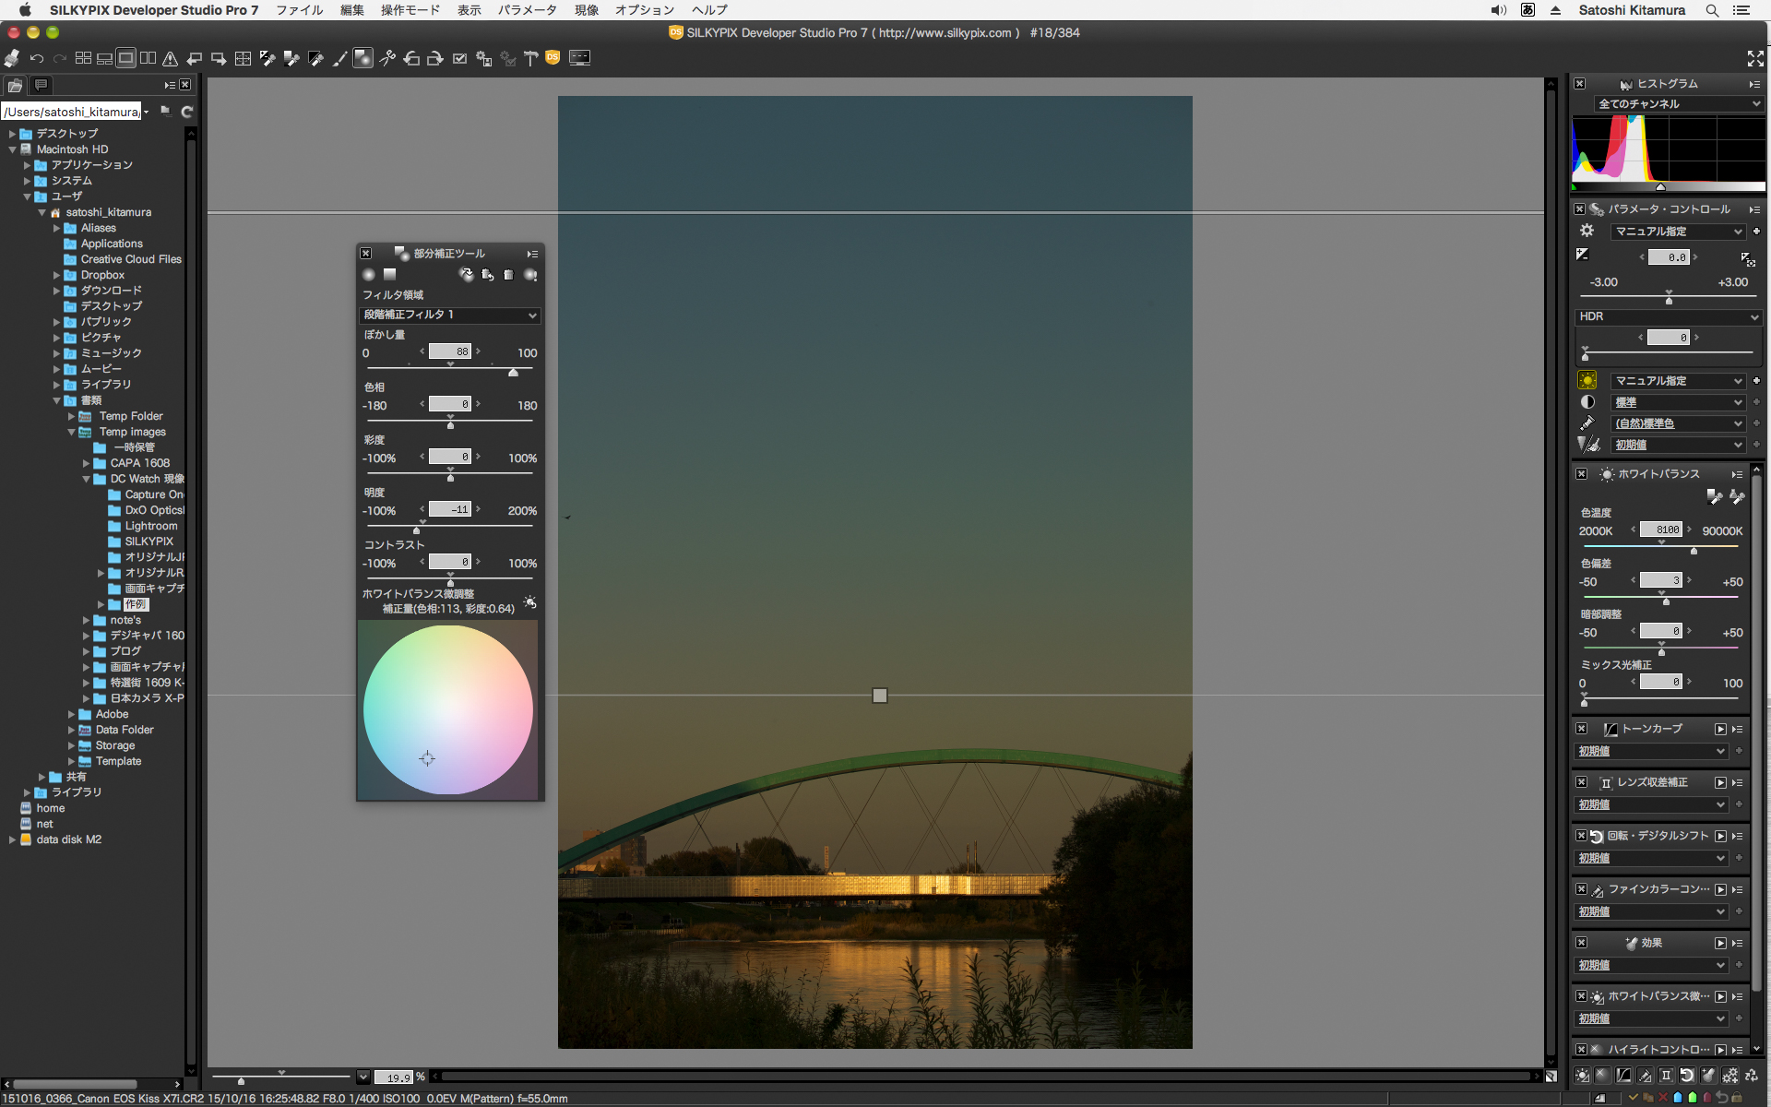Click inside the white balance color wheel

pos(448,709)
